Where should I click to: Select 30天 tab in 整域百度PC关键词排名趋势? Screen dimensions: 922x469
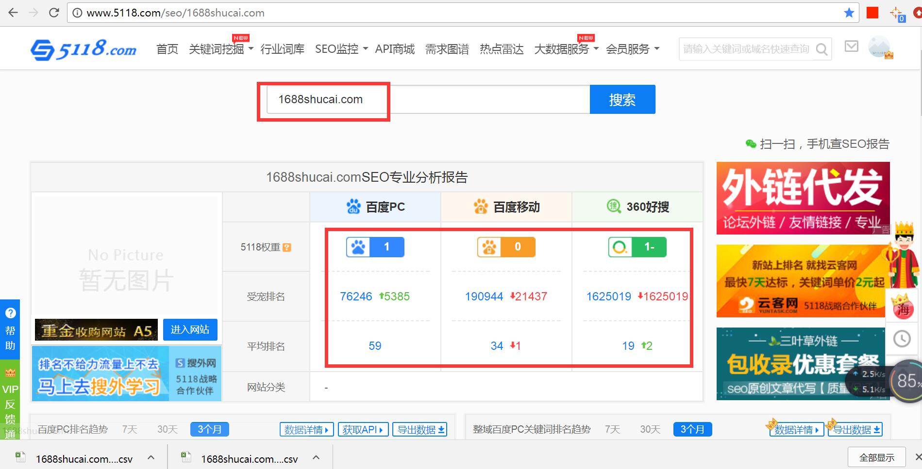pos(651,429)
